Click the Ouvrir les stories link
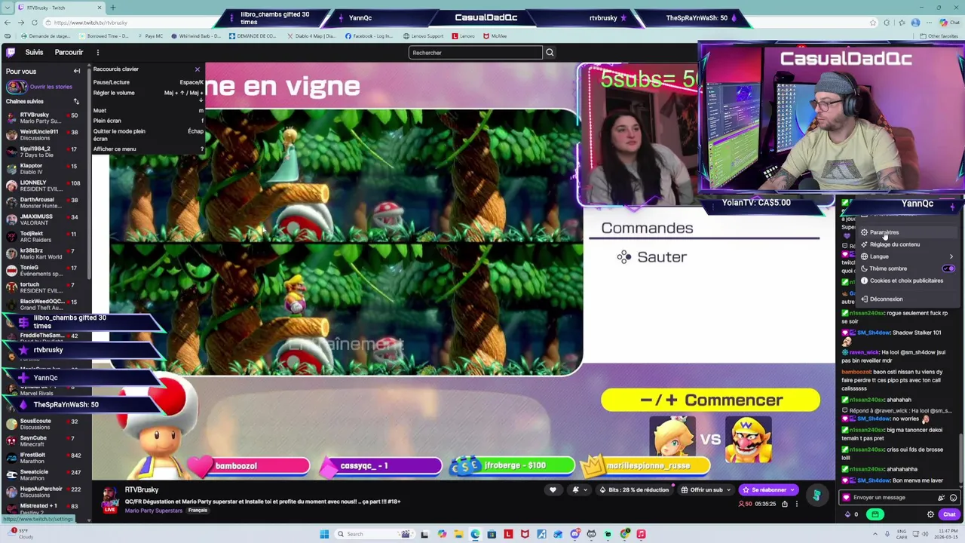Image resolution: width=965 pixels, height=543 pixels. (51, 87)
